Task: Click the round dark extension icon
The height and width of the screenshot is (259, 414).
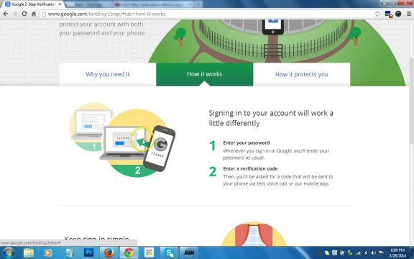Action: coord(398,14)
